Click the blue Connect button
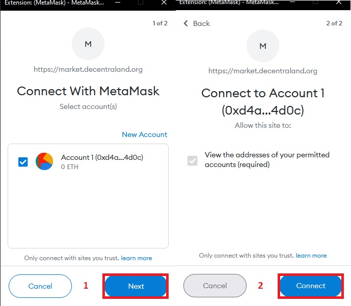The width and height of the screenshot is (351, 306). (x=311, y=286)
